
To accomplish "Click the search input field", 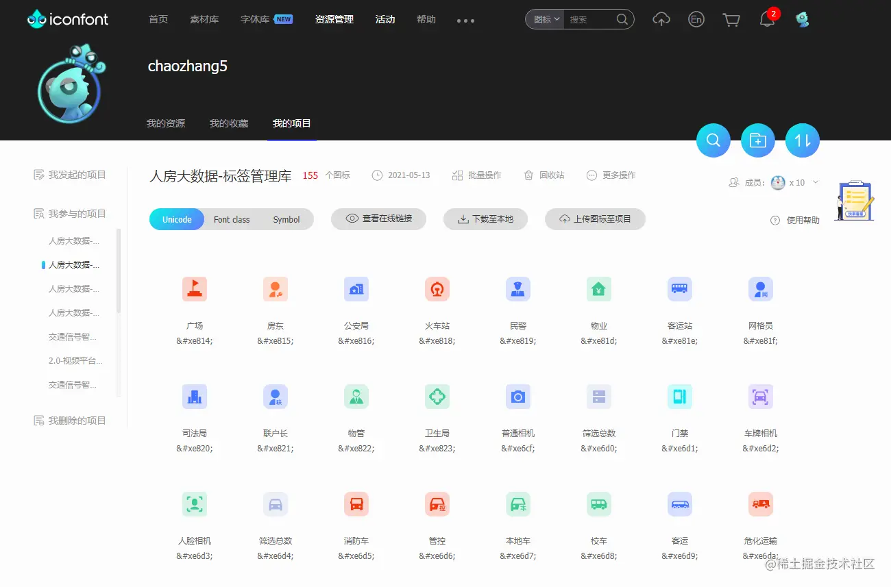I will point(589,20).
